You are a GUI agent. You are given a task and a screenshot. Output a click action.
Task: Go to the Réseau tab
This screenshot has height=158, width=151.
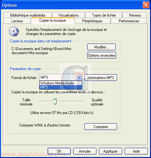[x=135, y=15]
